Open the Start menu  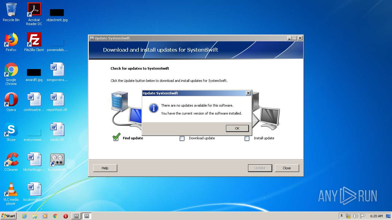(8, 216)
